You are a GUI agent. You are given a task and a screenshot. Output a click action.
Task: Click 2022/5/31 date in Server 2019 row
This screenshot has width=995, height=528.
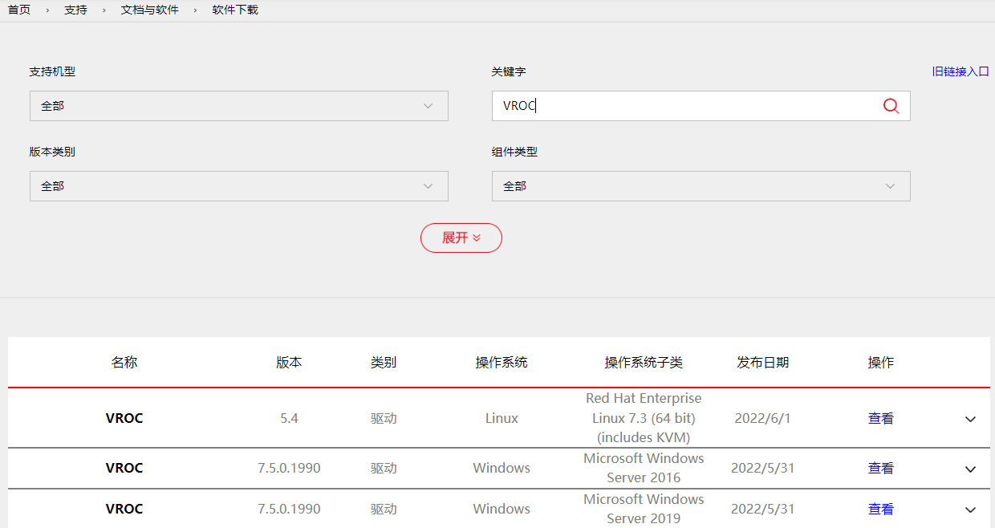(763, 509)
